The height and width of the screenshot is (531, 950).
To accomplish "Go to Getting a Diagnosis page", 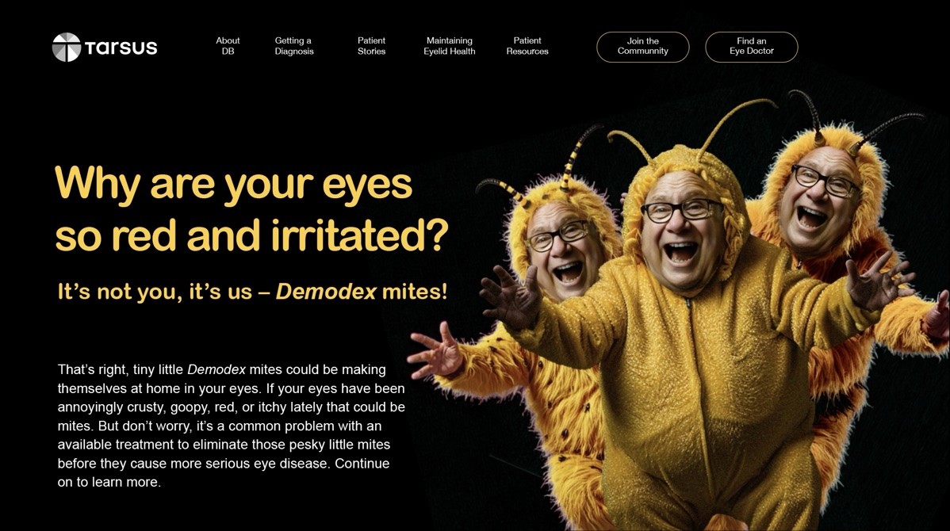I will tap(294, 46).
